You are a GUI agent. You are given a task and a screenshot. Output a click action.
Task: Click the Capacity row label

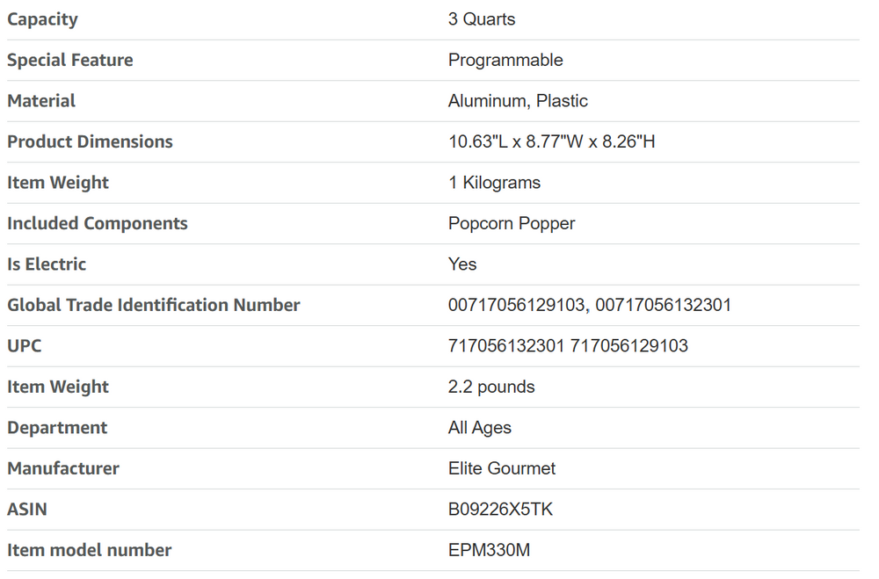[x=42, y=19]
